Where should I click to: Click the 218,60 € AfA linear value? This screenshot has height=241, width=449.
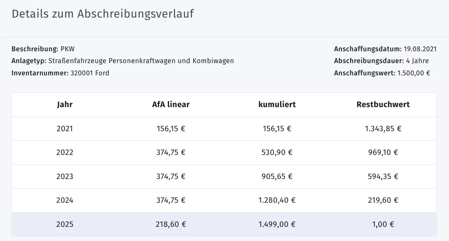pos(171,224)
